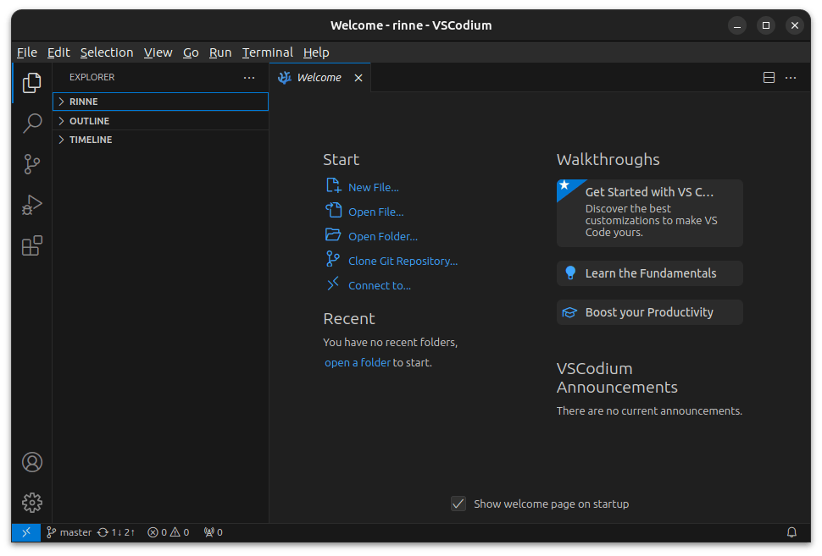822x556 pixels.
Task: Open the Run and Debug view
Action: pos(32,205)
